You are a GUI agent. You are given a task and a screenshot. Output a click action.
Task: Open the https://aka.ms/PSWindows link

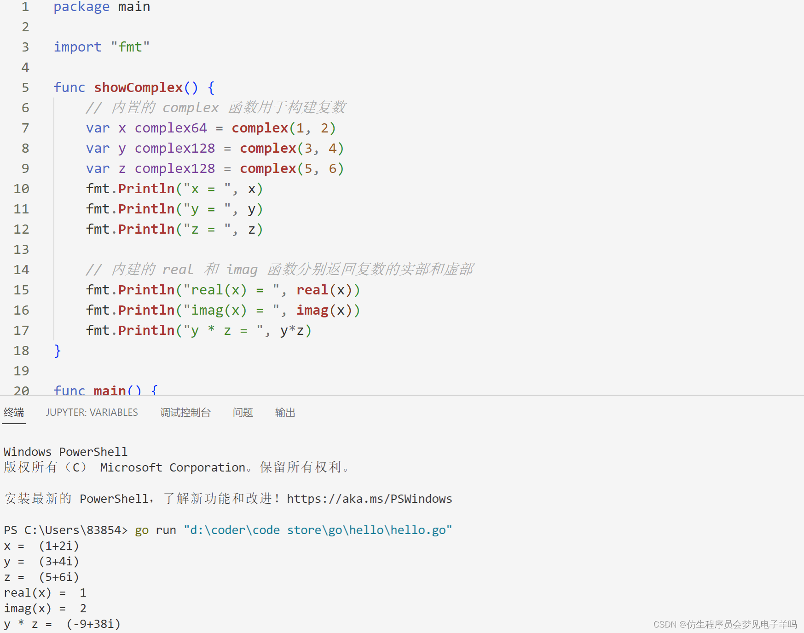point(369,499)
